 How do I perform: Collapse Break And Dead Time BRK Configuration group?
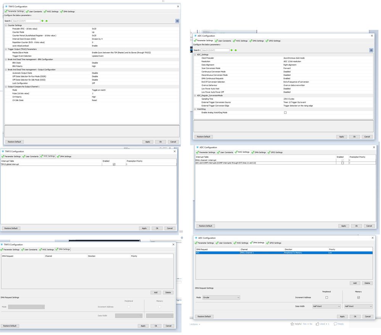pyautogui.click(x=6, y=59)
